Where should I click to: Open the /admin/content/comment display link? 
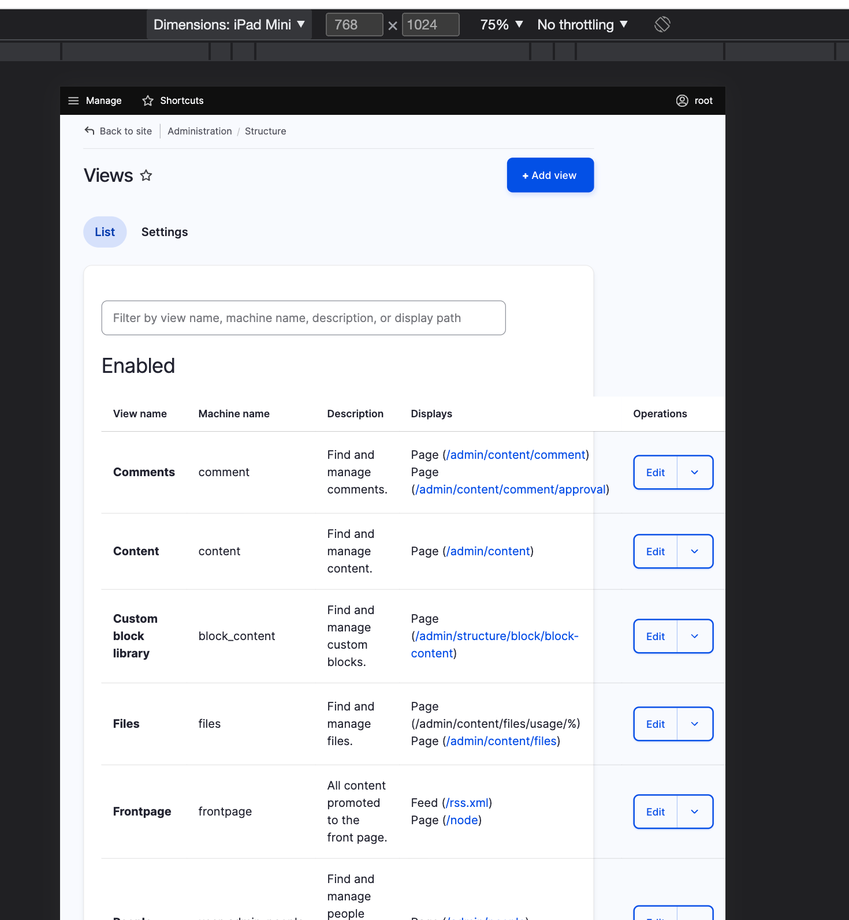(516, 455)
